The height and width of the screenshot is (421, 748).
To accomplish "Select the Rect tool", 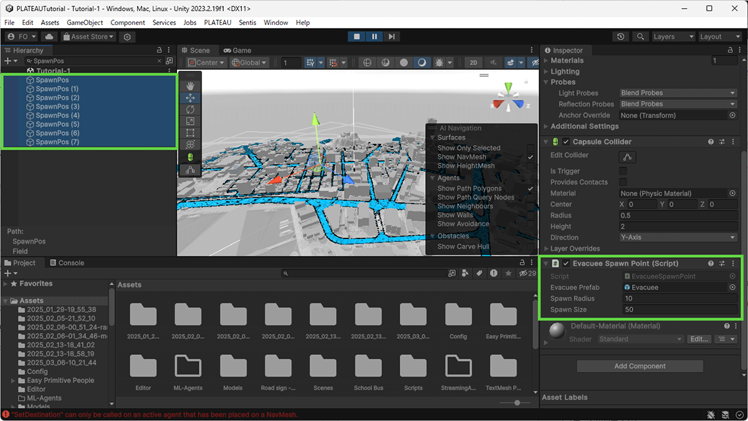I will (x=191, y=133).
